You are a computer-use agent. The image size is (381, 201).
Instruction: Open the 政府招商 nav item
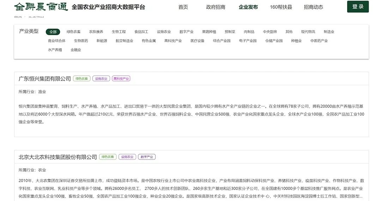coord(216,7)
